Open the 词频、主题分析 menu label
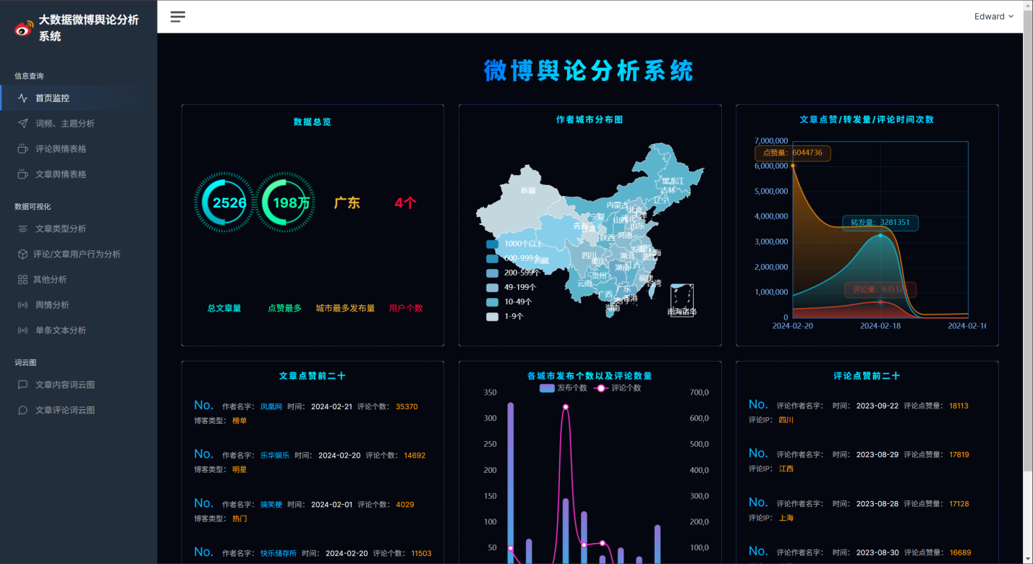 coord(65,124)
